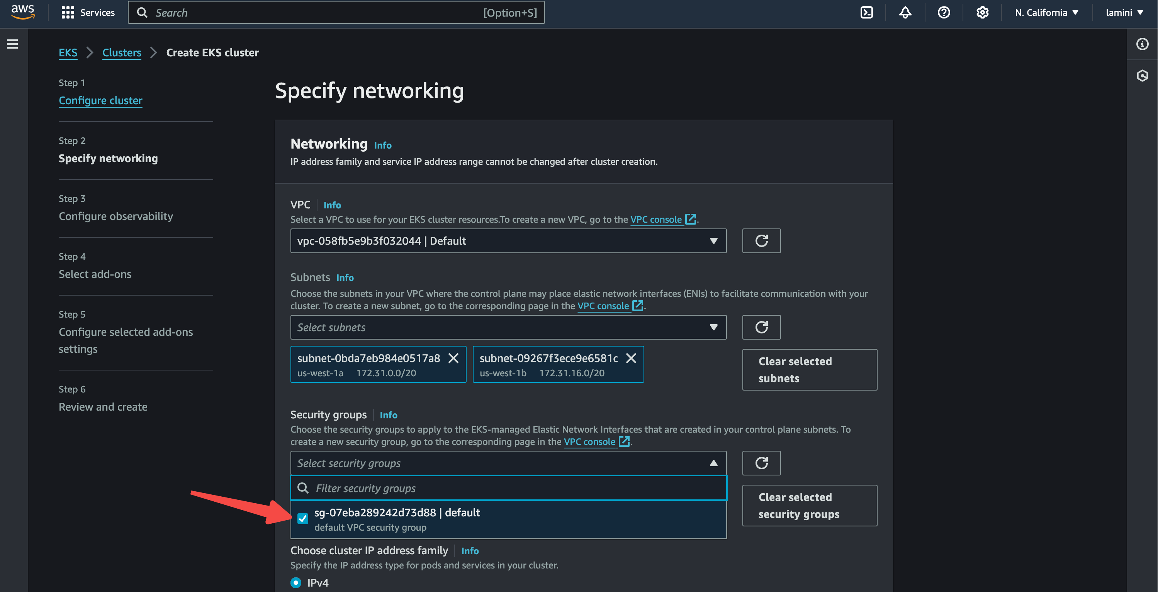Image resolution: width=1158 pixels, height=592 pixels.
Task: Open the Subnets Info link
Action: 345,277
